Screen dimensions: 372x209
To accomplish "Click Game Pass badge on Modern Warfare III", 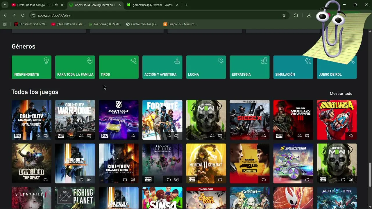I will (x=279, y=136).
